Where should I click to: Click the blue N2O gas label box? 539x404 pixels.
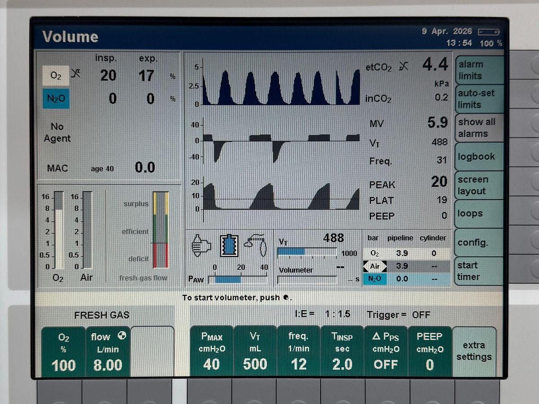coord(56,99)
